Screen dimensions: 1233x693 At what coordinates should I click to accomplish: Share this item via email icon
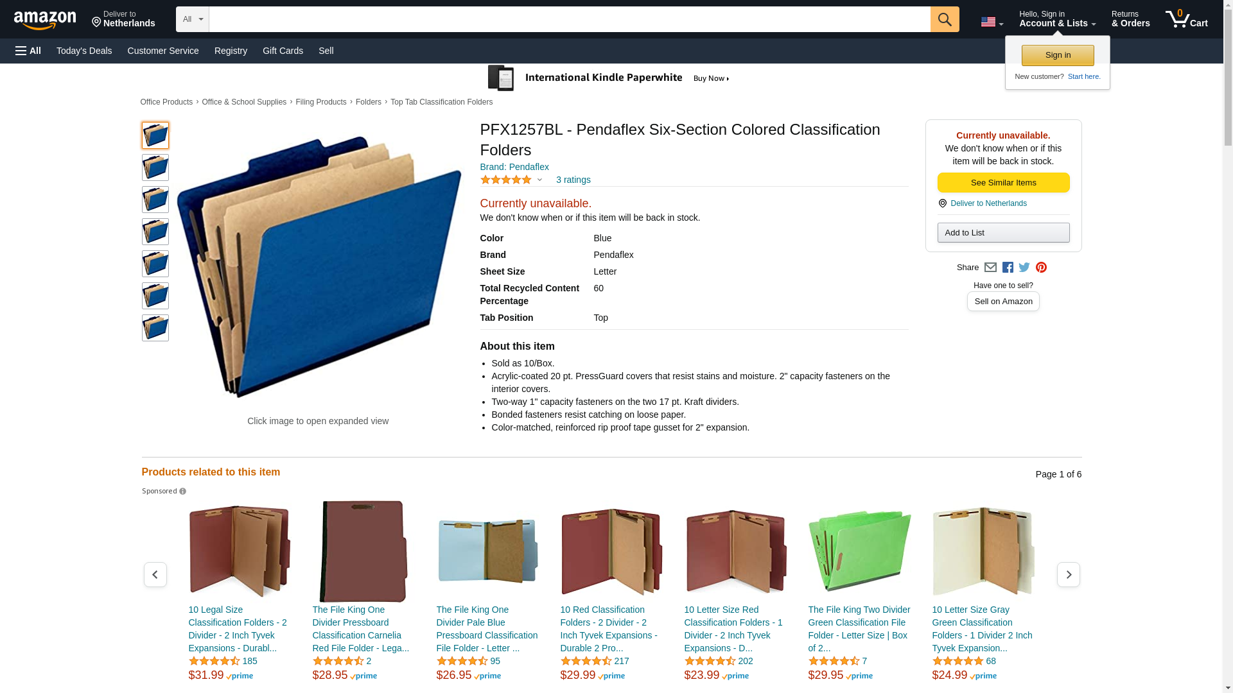[990, 268]
